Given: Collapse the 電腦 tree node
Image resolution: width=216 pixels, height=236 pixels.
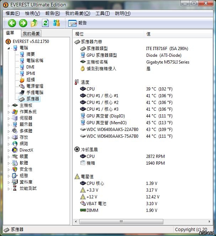Looking at the screenshot, I should click(9, 48).
